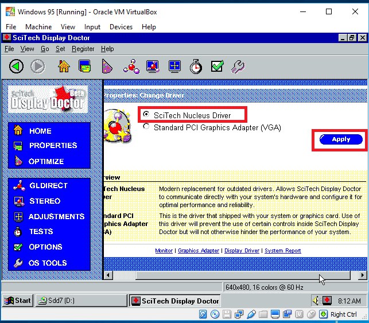Open Display Doctor File menu
The width and height of the screenshot is (369, 323).
pyautogui.click(x=9, y=49)
